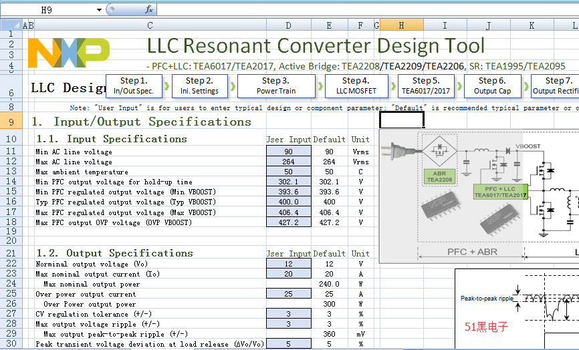579x350 pixels.
Task: Select the green PFC + LLC block
Action: (x=501, y=192)
